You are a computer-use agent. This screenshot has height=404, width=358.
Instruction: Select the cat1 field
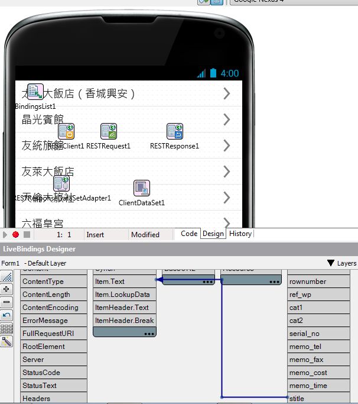tap(318, 308)
